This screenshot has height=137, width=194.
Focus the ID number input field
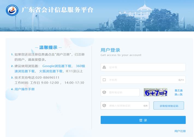point(143,67)
